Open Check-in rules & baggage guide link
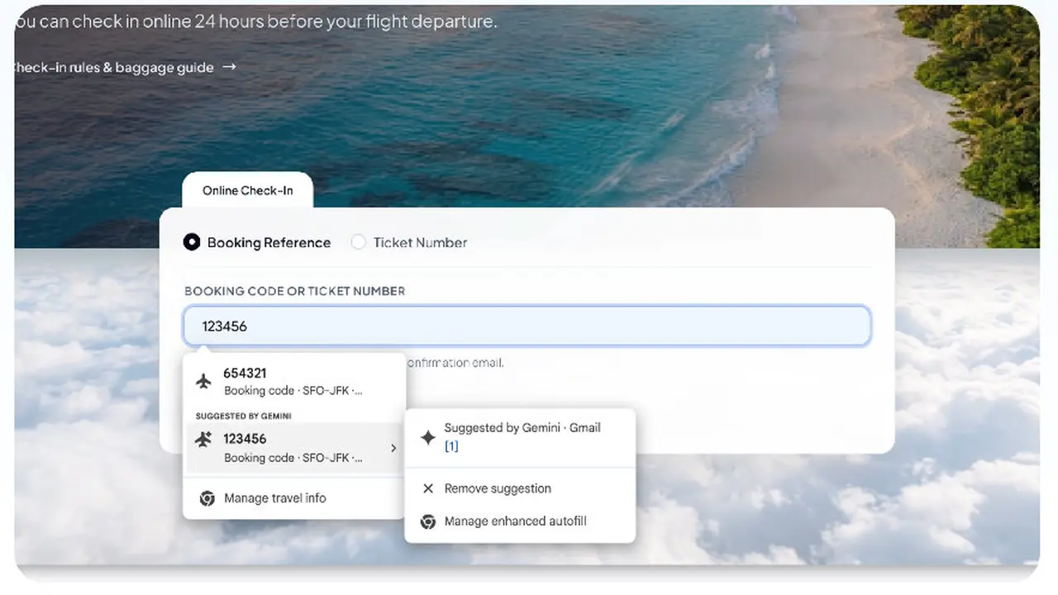Screen dimensions: 1058x595 125,67
